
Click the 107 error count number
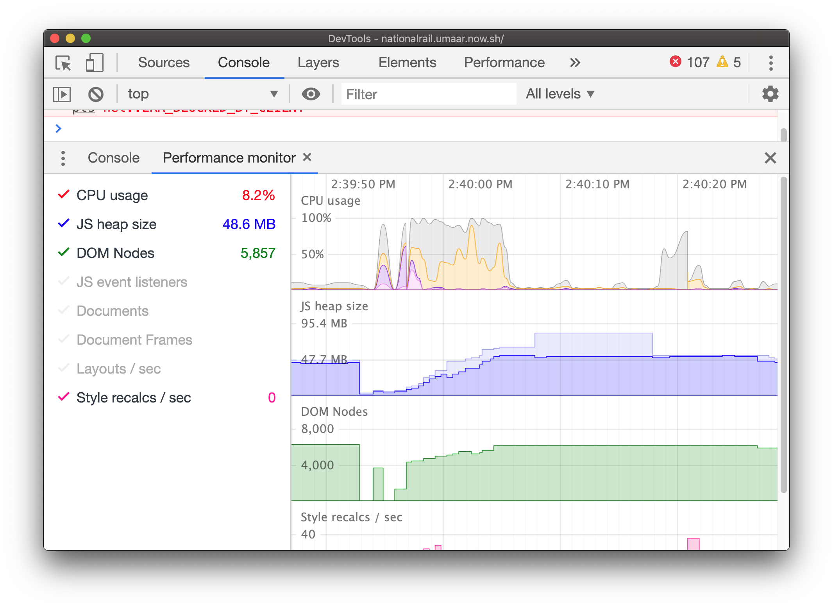[698, 62]
